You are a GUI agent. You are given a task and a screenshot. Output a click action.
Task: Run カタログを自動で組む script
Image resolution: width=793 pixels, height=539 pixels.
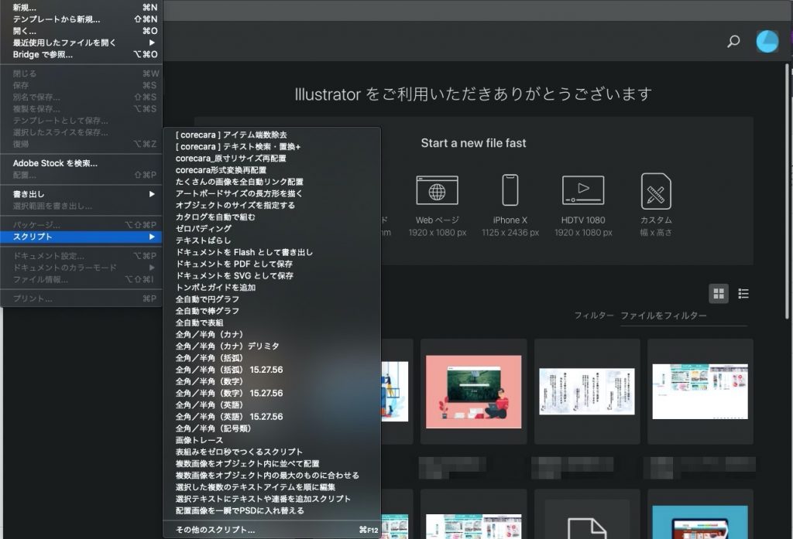point(272,217)
